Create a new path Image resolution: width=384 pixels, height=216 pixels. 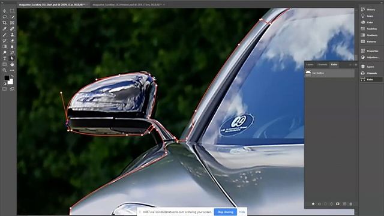pos(344,204)
